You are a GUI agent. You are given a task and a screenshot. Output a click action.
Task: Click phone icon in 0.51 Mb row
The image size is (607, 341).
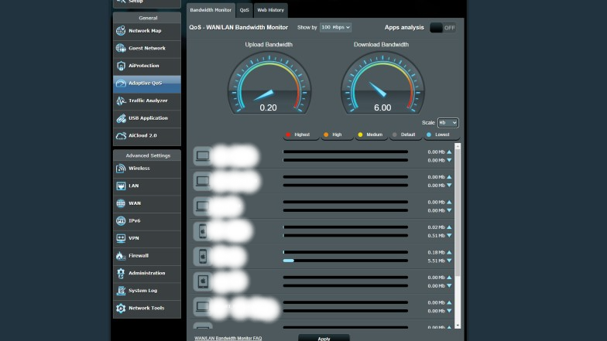203,231
